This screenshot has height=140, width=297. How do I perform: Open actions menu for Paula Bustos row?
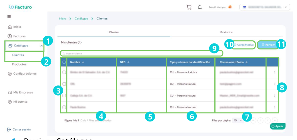click(275, 107)
